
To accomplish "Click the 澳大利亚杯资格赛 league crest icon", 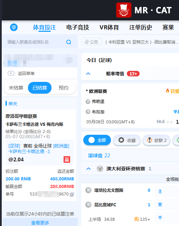I will (100, 169).
